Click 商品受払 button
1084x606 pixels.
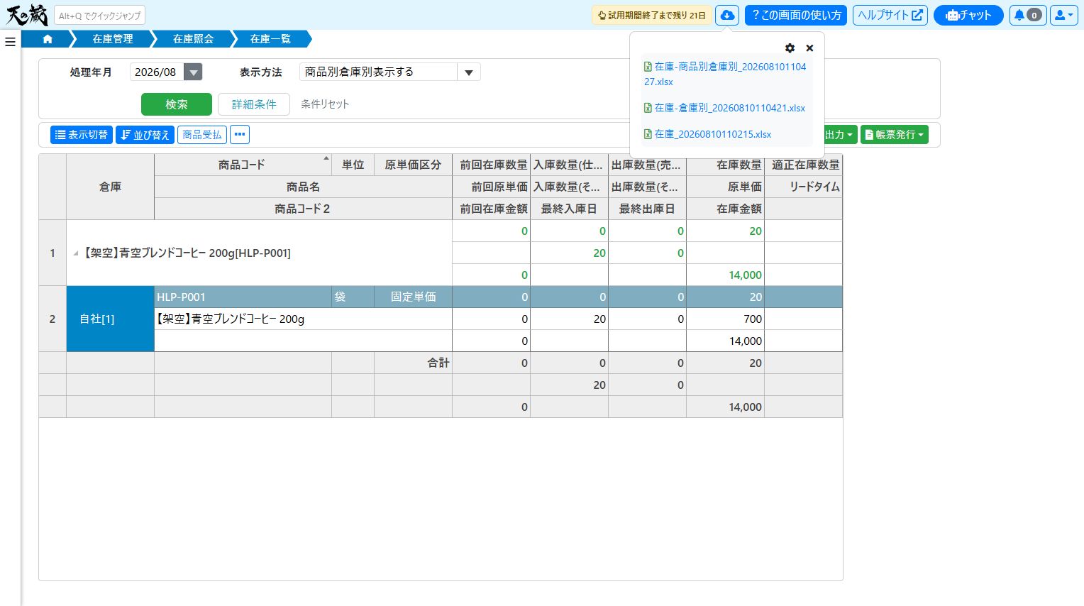(x=202, y=134)
